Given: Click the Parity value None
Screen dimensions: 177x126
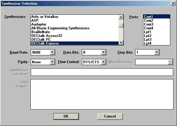Looking at the screenshot, I should tap(36, 62).
